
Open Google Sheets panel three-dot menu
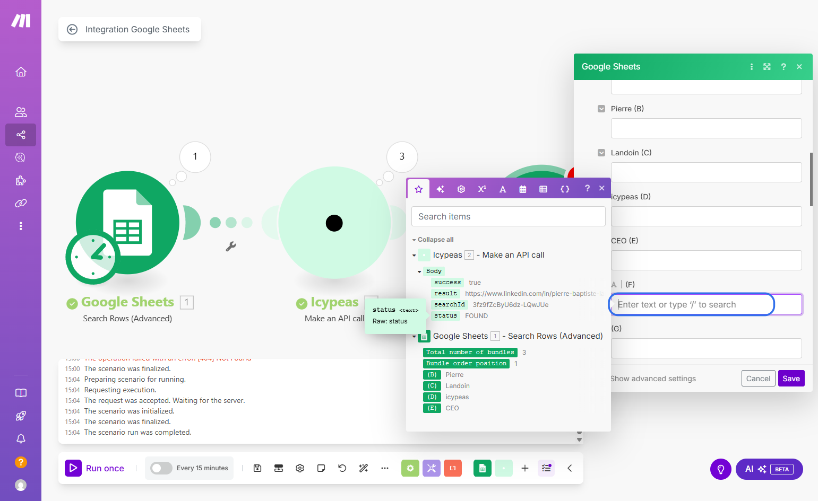(752, 67)
